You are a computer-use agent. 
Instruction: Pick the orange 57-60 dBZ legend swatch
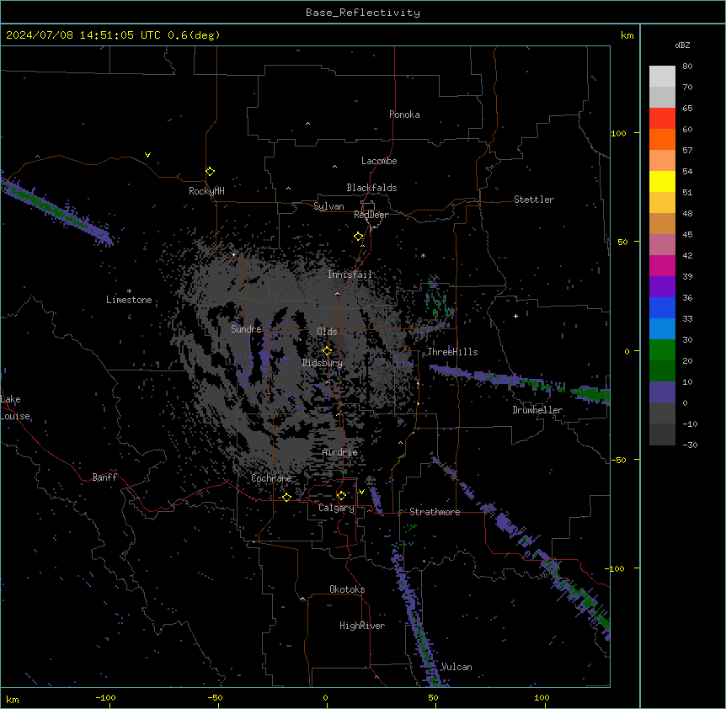point(662,139)
